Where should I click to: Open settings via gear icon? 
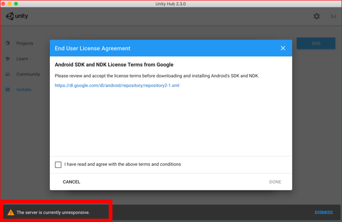(316, 16)
